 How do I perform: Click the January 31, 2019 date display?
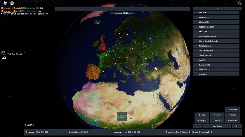coord(123,13)
